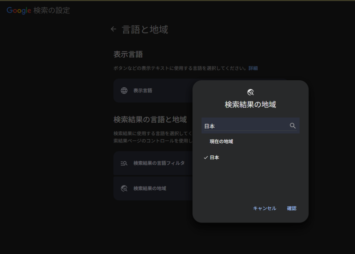Select the 現在の地域 option

221,142
